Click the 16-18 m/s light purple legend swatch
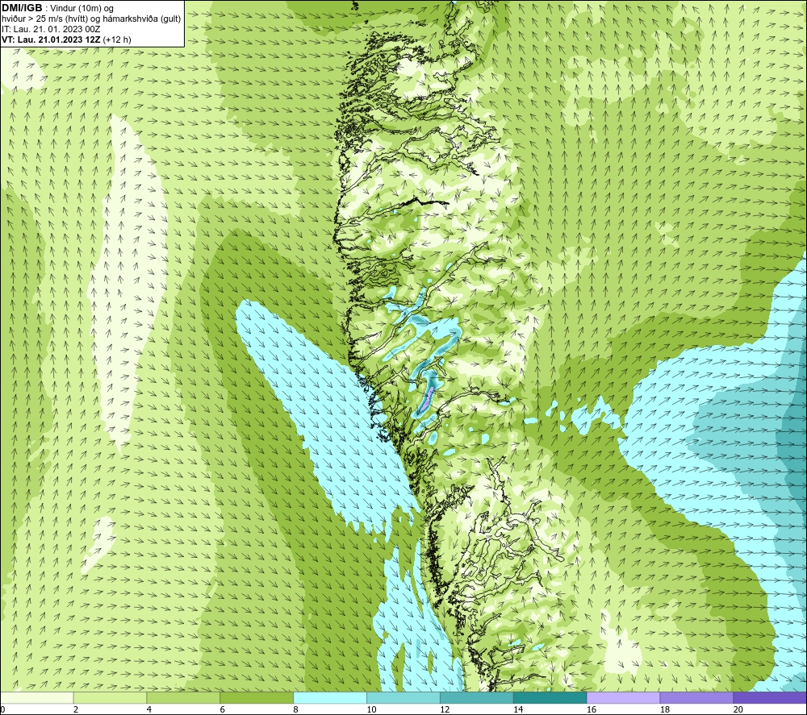 pyautogui.click(x=623, y=697)
